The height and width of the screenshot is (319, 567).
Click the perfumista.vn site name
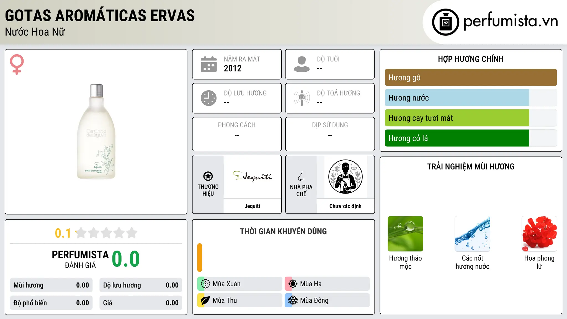(x=511, y=21)
